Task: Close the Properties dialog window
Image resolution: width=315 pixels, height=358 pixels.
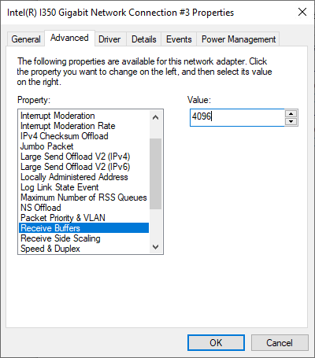Action: 302,12
